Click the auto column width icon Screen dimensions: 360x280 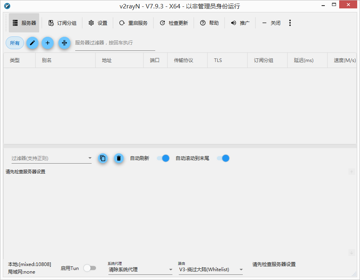tap(64, 43)
